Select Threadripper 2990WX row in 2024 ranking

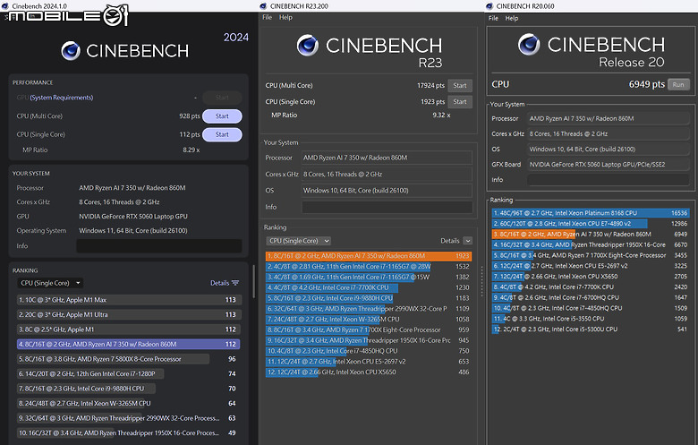[129, 418]
